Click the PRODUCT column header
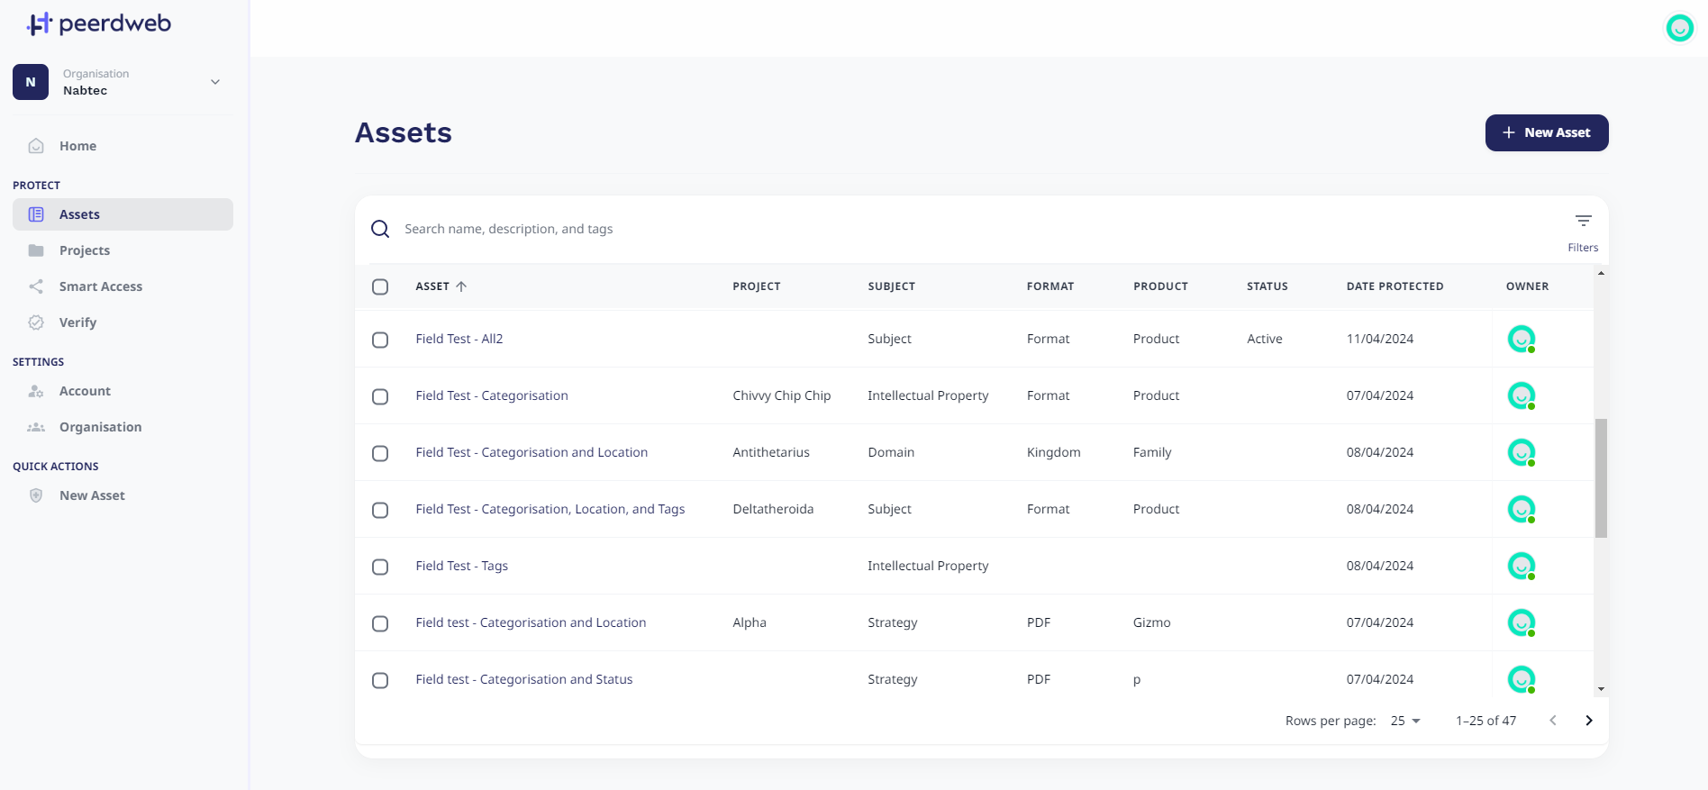The width and height of the screenshot is (1708, 790). pos(1160,286)
